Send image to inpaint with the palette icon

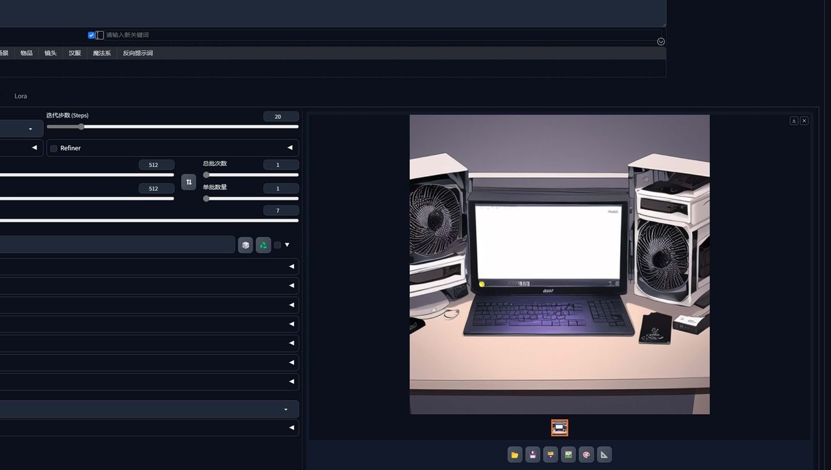click(x=586, y=454)
